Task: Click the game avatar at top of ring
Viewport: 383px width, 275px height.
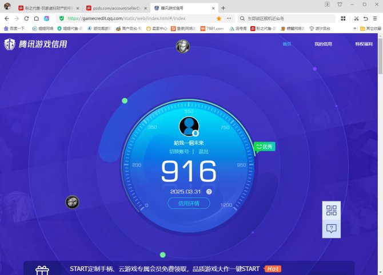Action: pos(183,46)
